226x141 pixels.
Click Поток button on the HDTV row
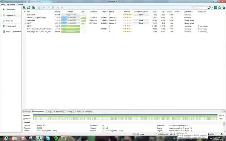(x=141, y=23)
